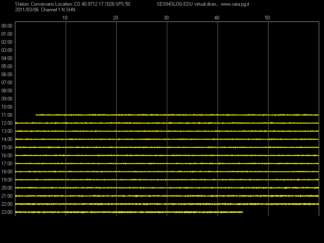324x243 pixels.
Task: Click the 19:00 hour label
Action: 7,180
